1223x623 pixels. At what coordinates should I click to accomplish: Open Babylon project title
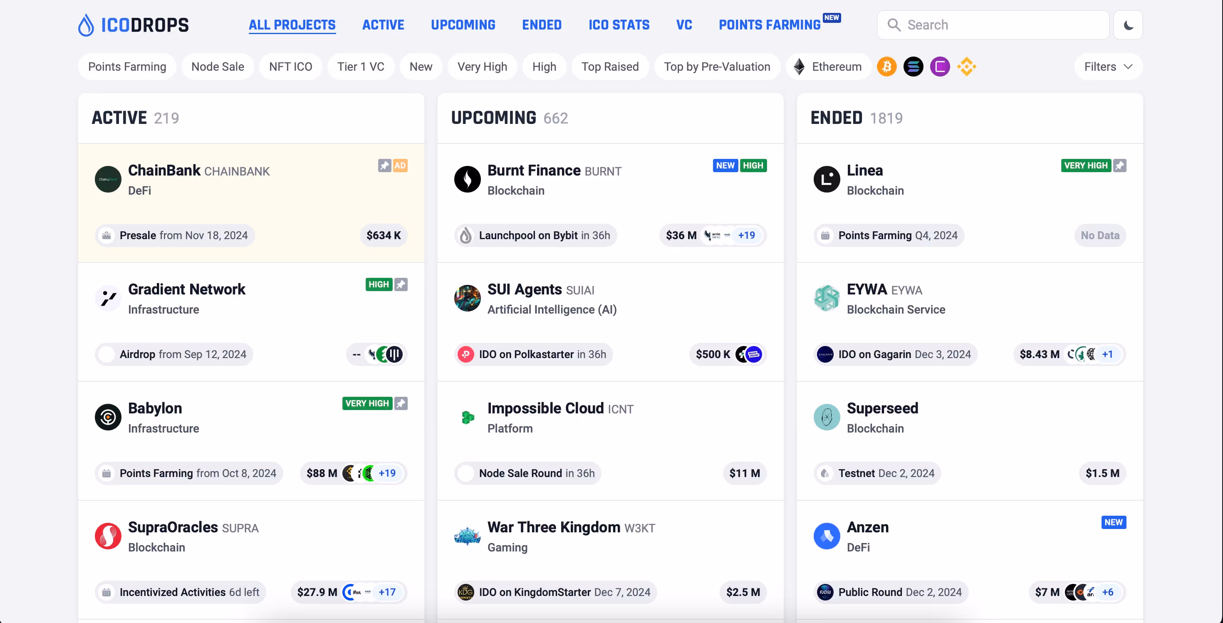tap(155, 408)
